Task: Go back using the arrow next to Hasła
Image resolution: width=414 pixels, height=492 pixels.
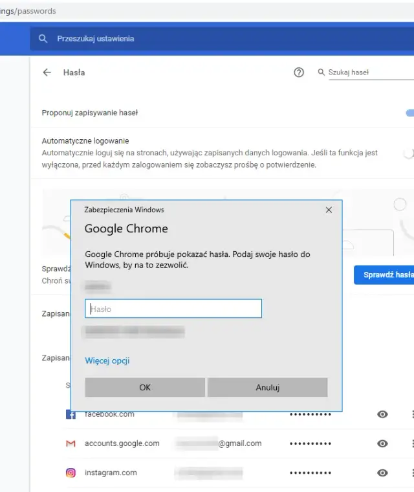Action: [x=47, y=73]
